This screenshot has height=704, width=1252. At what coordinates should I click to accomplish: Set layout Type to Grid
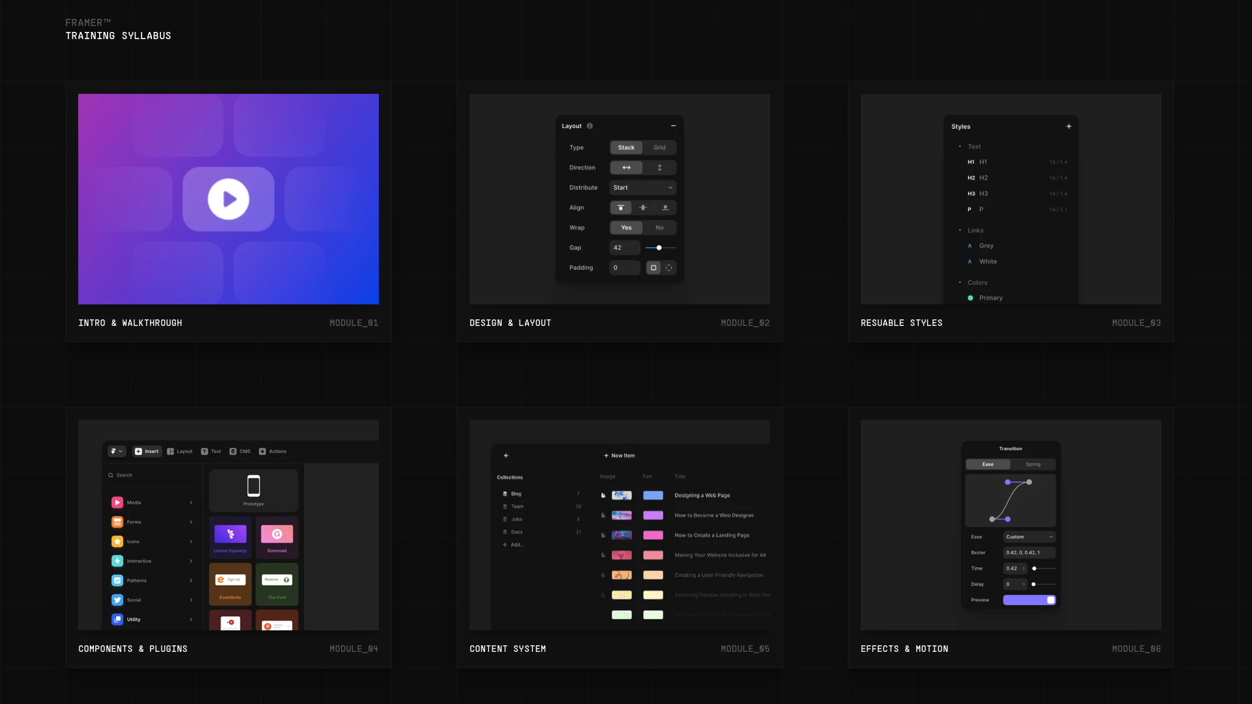[659, 147]
